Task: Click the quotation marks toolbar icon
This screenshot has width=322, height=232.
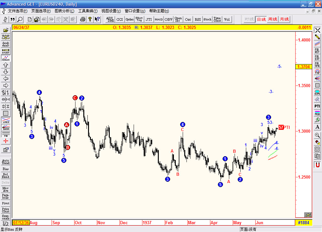Action: (x=13, y=19)
